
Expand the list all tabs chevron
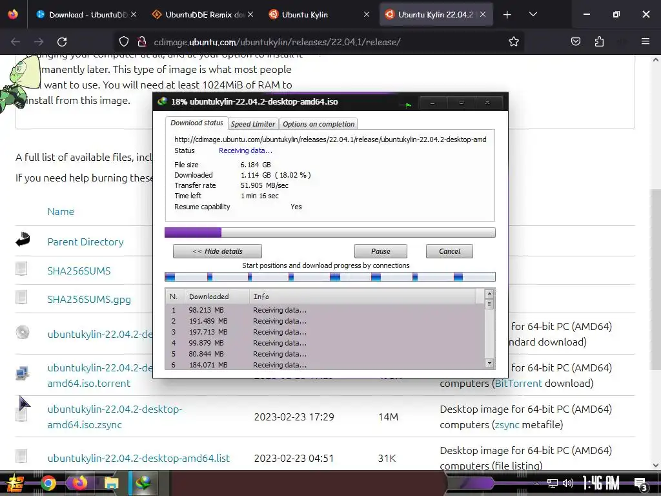tap(533, 15)
